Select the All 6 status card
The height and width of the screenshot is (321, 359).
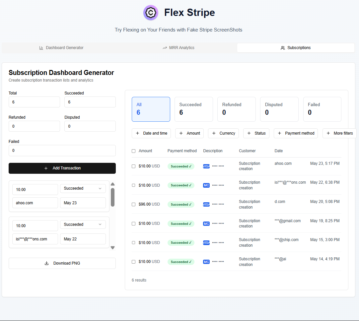(151, 109)
